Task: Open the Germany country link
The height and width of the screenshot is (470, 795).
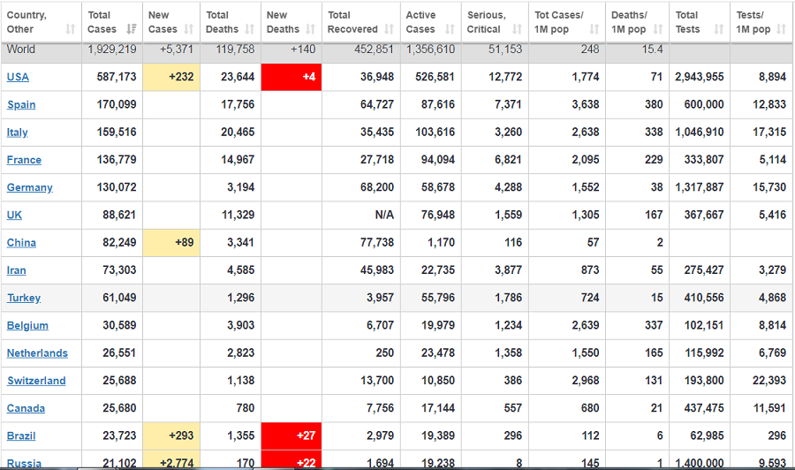Action: coord(30,187)
